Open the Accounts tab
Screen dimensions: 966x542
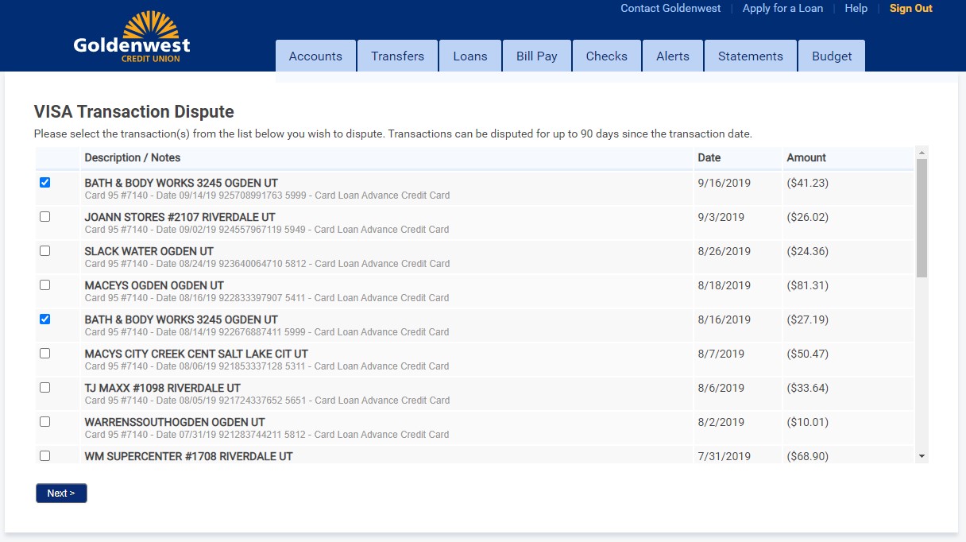[315, 56]
